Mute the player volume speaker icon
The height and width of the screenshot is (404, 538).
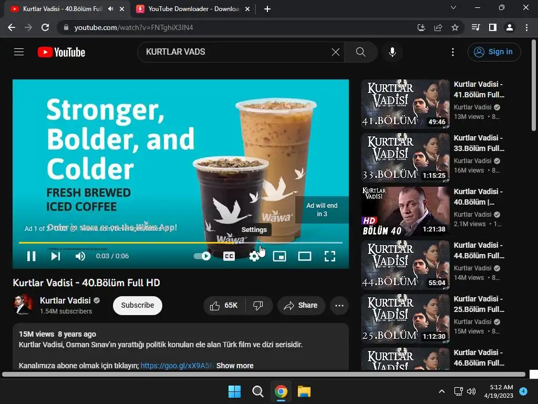click(80, 256)
